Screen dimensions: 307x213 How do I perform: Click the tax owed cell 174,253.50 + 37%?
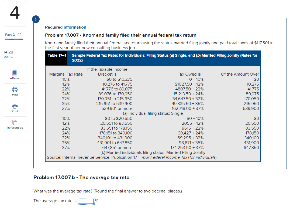pyautogui.click(x=187, y=148)
